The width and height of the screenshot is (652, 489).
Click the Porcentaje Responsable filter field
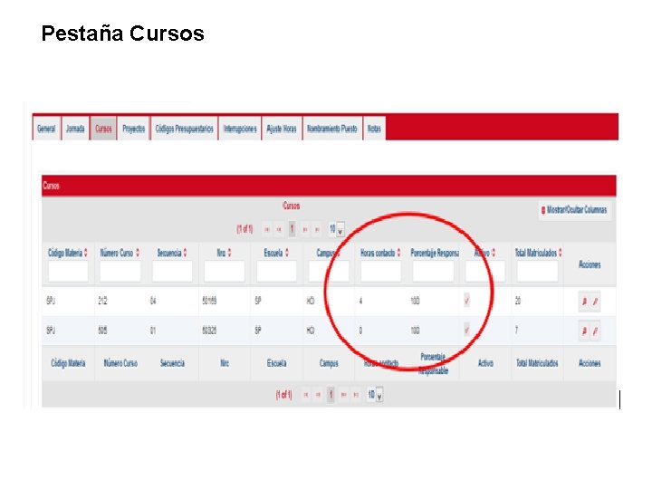433,271
